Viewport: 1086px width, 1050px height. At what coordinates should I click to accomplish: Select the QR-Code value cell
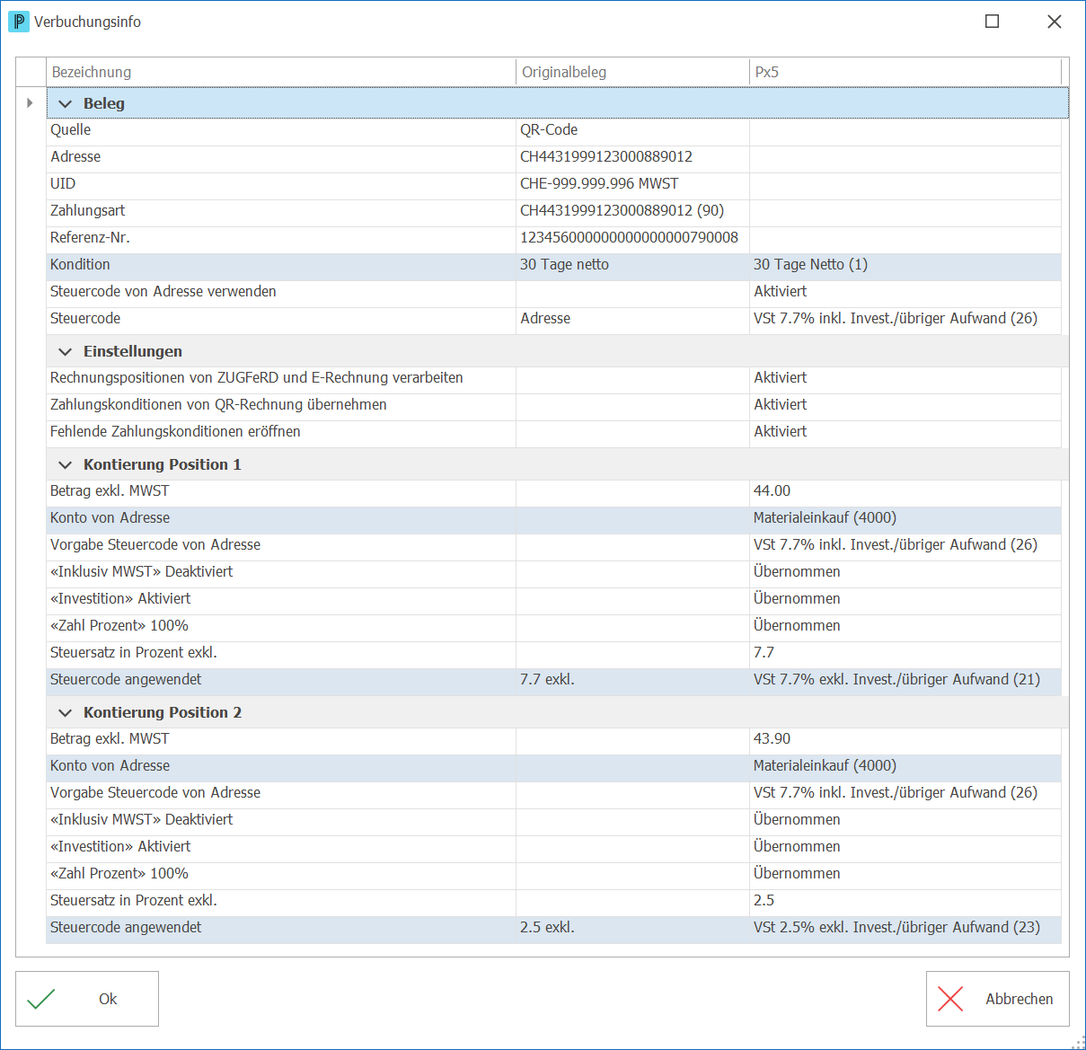point(633,130)
